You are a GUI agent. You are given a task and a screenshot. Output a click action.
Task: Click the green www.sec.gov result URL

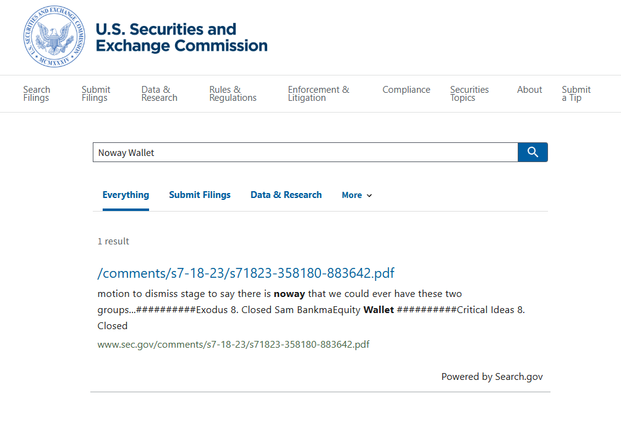(233, 345)
